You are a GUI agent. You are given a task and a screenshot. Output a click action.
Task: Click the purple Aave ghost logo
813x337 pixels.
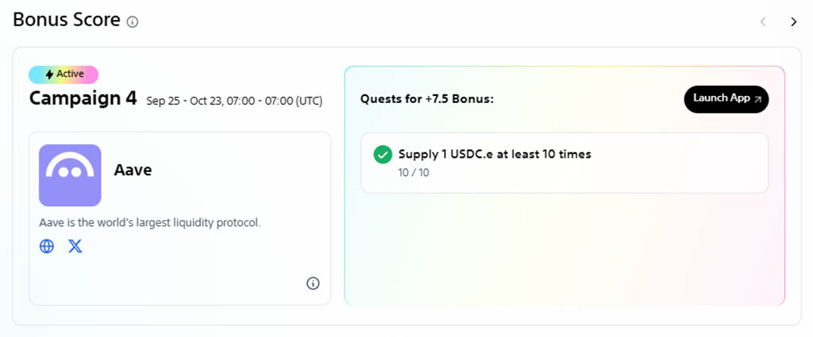pyautogui.click(x=70, y=175)
